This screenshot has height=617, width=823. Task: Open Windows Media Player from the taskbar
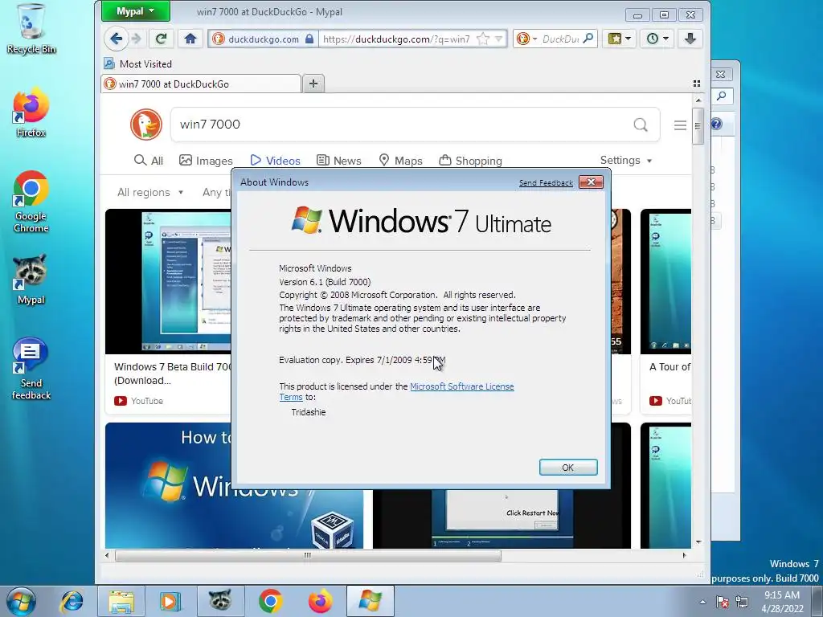170,601
